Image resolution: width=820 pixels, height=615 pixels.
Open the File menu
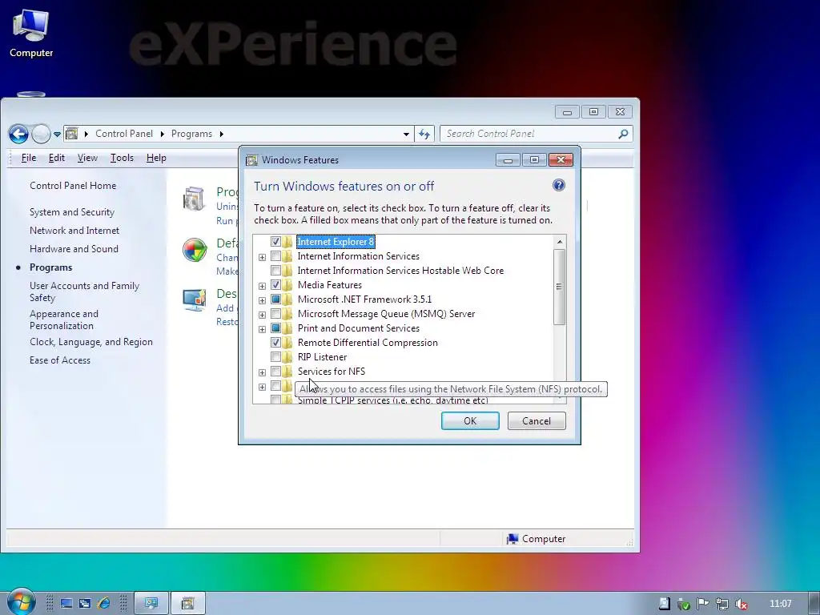[29, 158]
